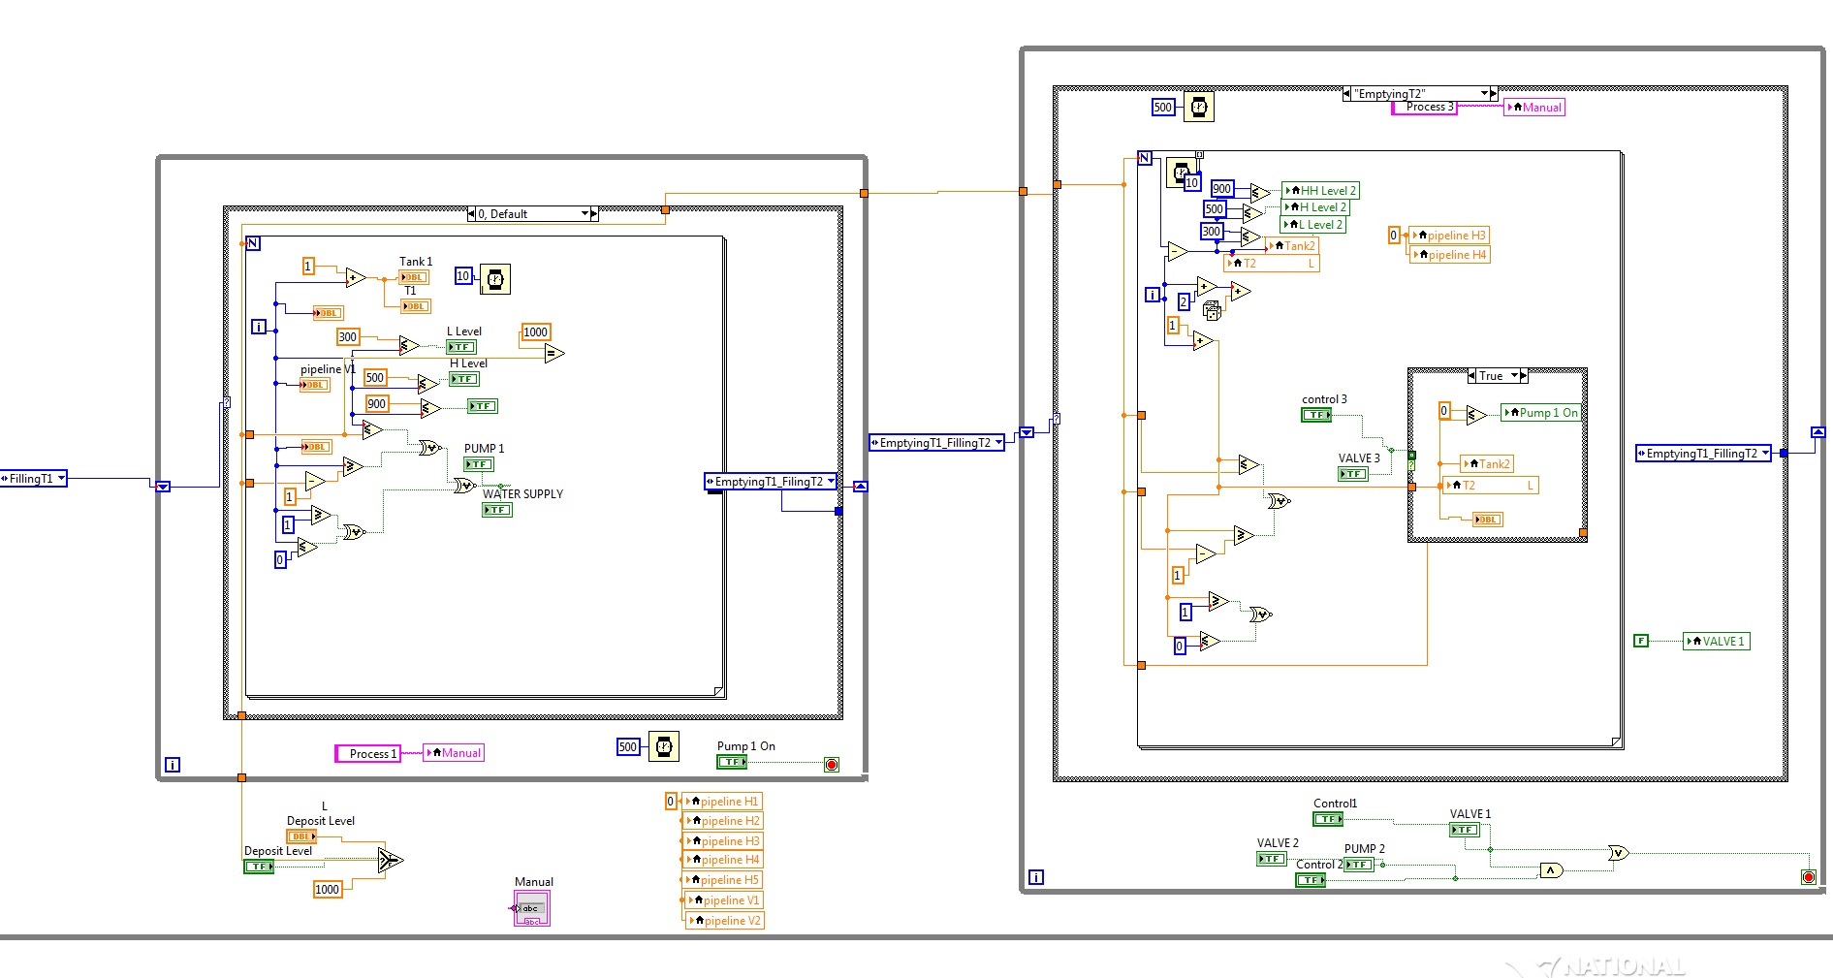
Task: Click the right loop's red stop terminal after the OR gate
Action: coord(1808,877)
